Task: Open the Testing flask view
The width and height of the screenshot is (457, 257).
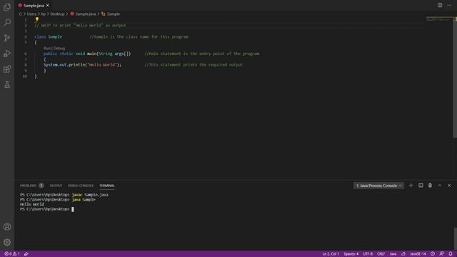Action: [x=7, y=84]
